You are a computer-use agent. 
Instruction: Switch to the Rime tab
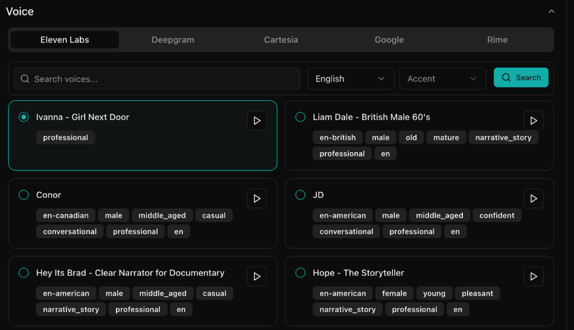(497, 39)
